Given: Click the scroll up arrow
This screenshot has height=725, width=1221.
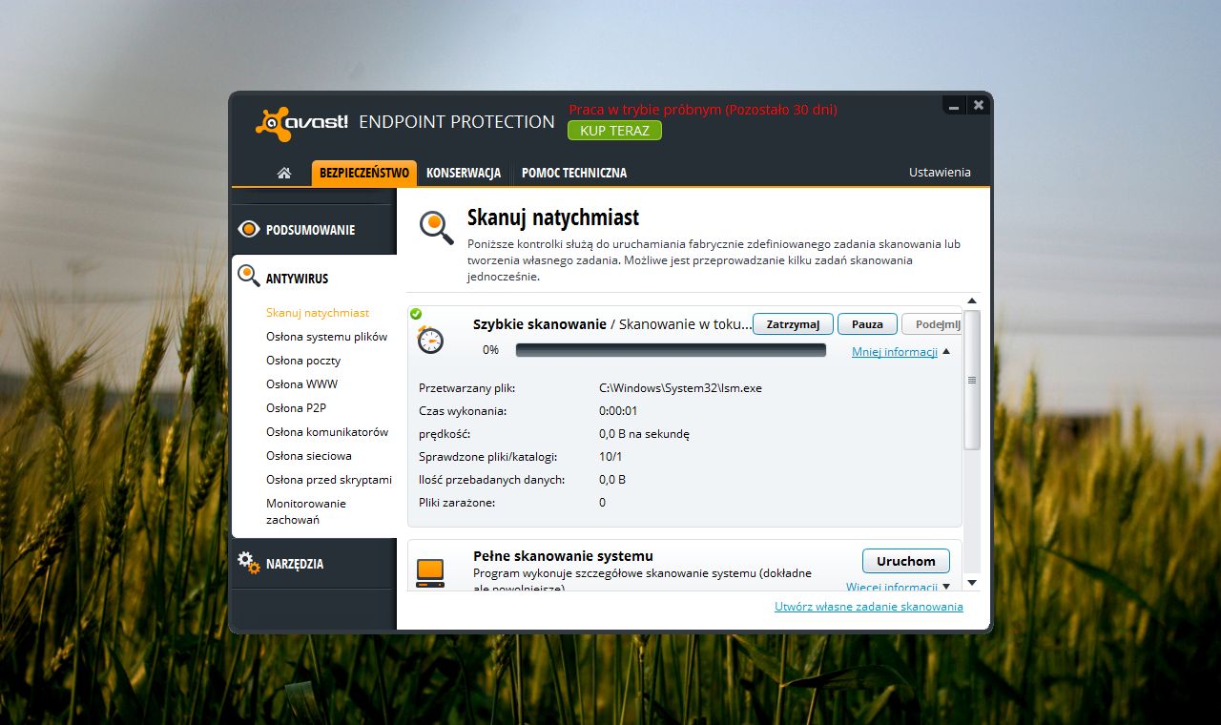Looking at the screenshot, I should click(972, 301).
